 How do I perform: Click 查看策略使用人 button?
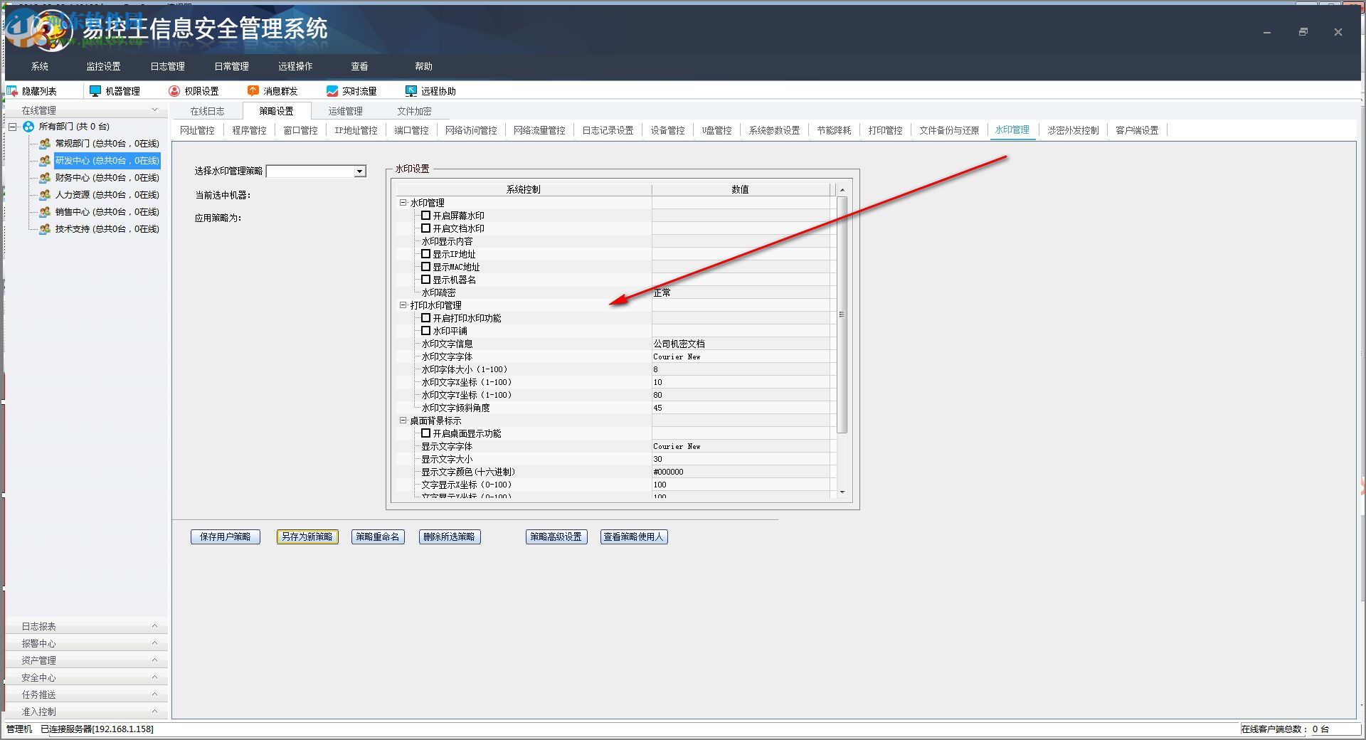coord(634,536)
